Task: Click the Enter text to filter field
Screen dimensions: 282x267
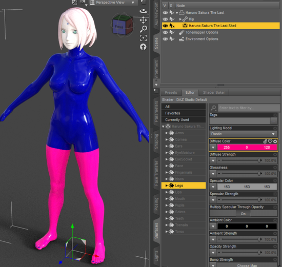Action: 249,108
